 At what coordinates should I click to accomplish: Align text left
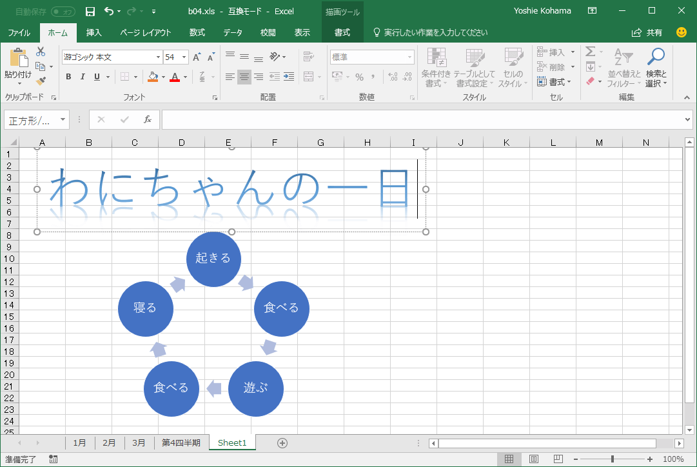[x=230, y=77]
